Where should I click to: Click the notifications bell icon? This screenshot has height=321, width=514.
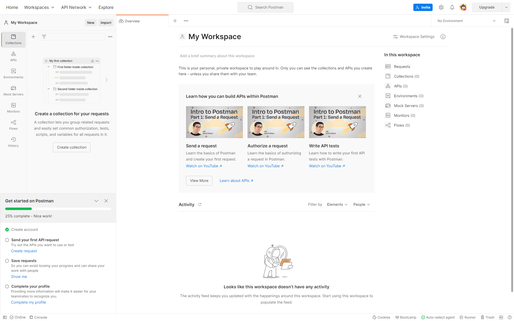[x=452, y=7]
